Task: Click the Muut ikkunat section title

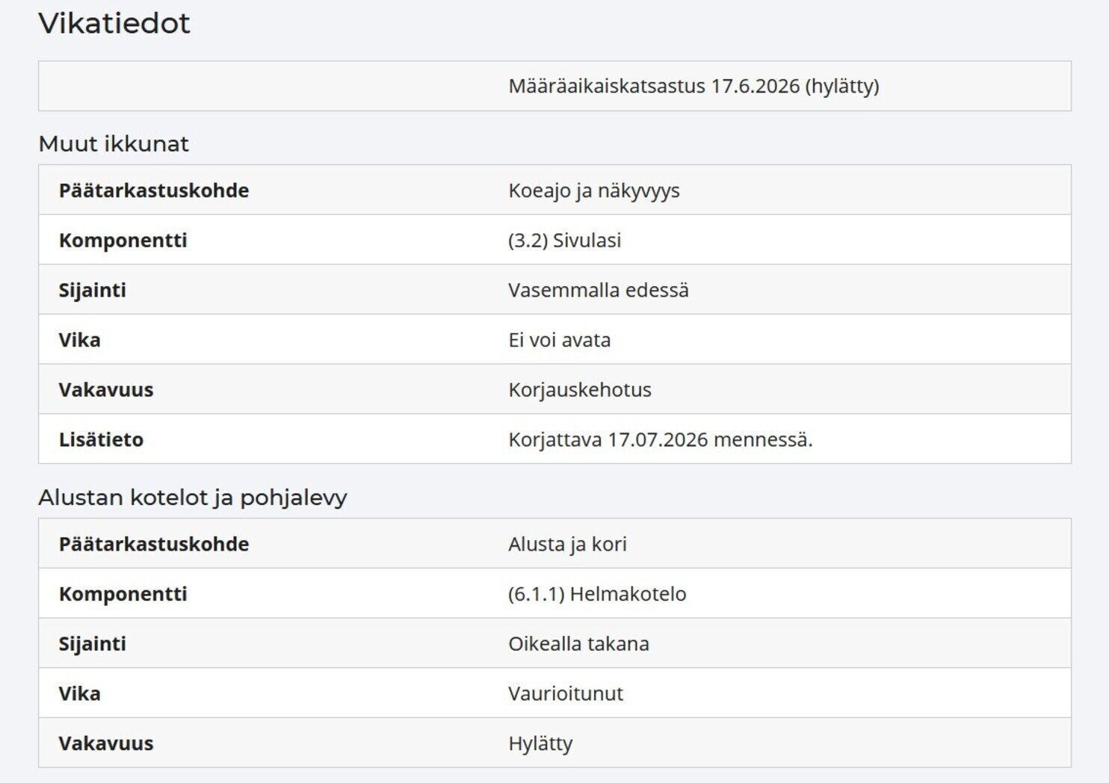Action: click(114, 143)
